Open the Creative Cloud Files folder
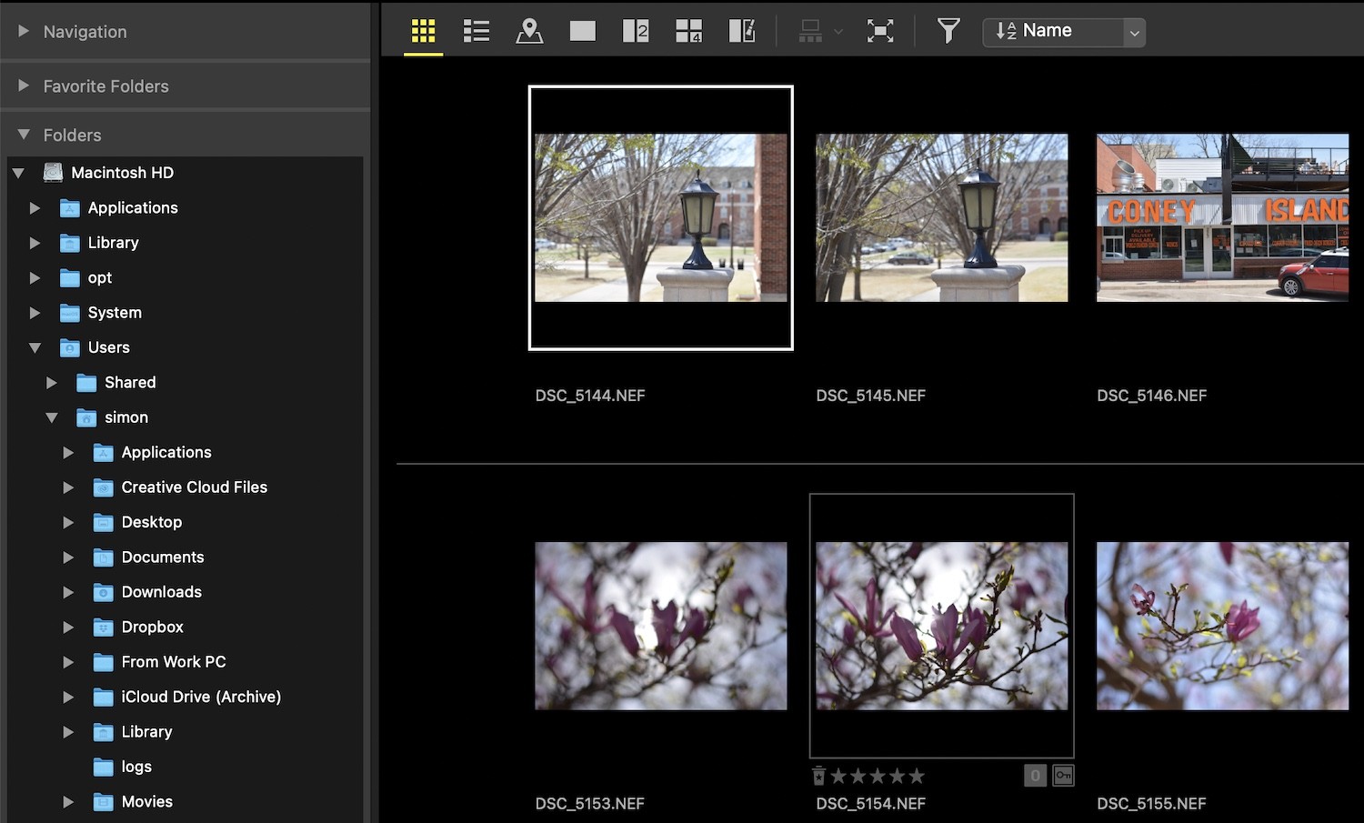Viewport: 1364px width, 823px height. click(x=194, y=487)
